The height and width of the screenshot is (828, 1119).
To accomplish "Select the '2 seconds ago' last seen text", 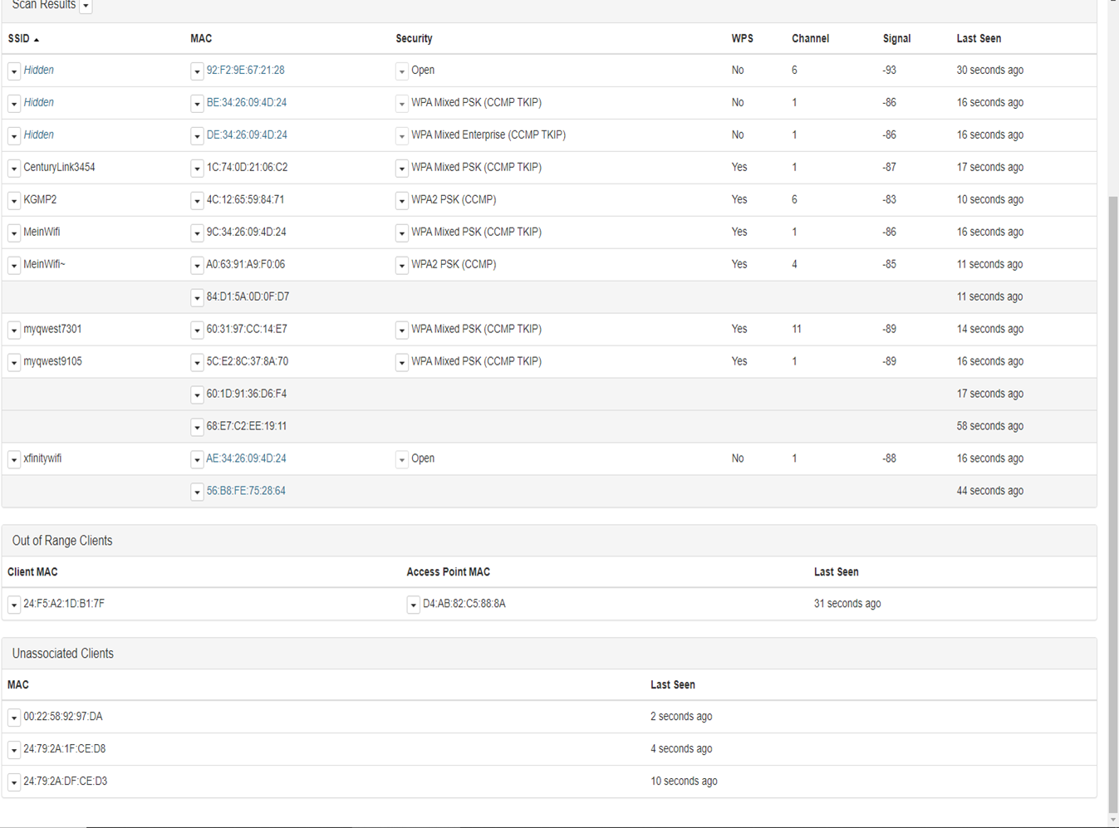I will (x=681, y=717).
